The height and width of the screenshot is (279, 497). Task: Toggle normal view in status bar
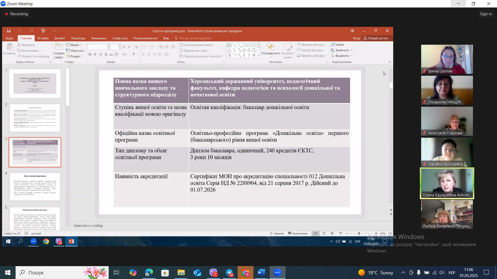316,234
